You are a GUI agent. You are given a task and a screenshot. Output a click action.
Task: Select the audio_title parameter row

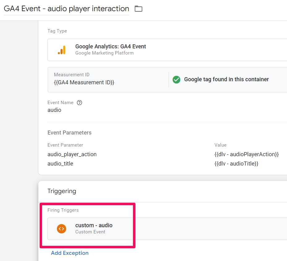[167, 163]
